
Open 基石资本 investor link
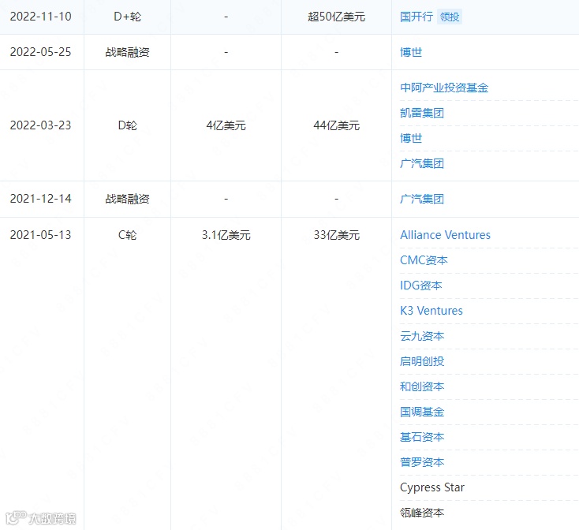tap(422, 437)
